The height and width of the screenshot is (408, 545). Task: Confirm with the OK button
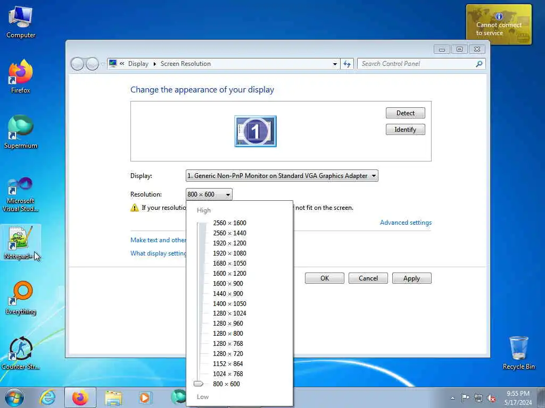click(x=325, y=278)
